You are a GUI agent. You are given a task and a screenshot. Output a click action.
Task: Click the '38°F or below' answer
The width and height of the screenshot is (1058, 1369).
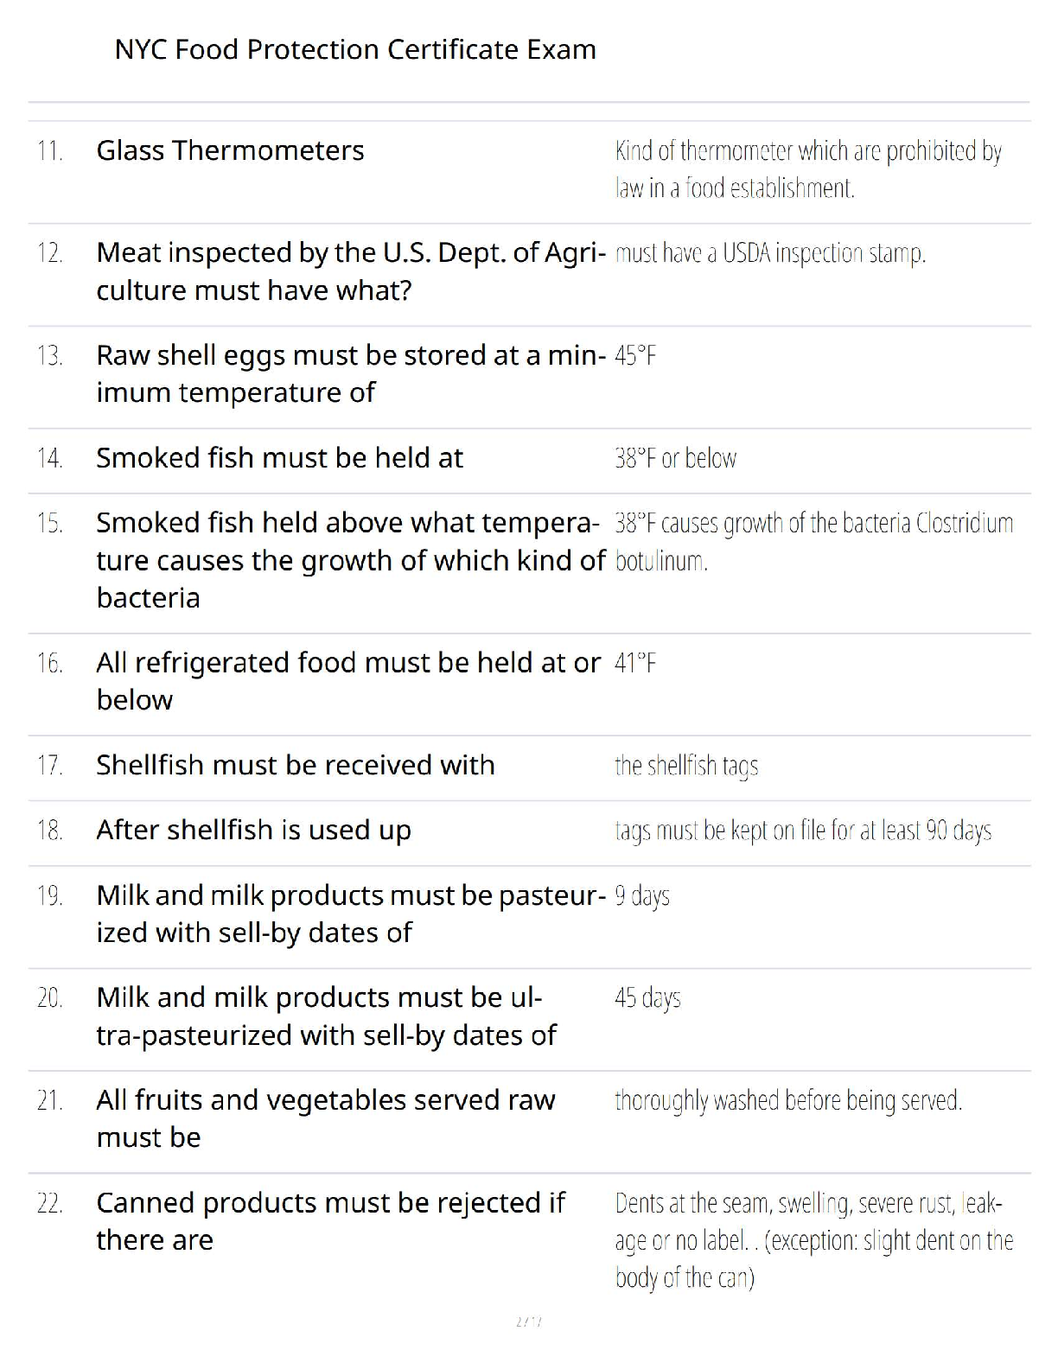tap(676, 458)
